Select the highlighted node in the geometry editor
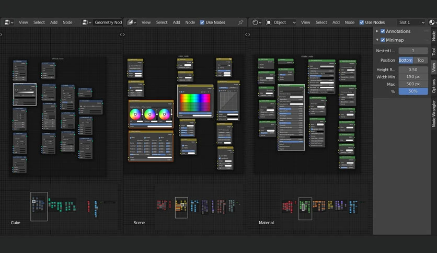Viewport: 437px width, 253px height. pyautogui.click(x=25, y=95)
